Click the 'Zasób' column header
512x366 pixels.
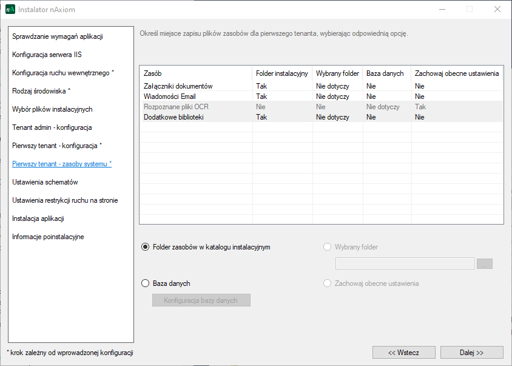pos(196,73)
